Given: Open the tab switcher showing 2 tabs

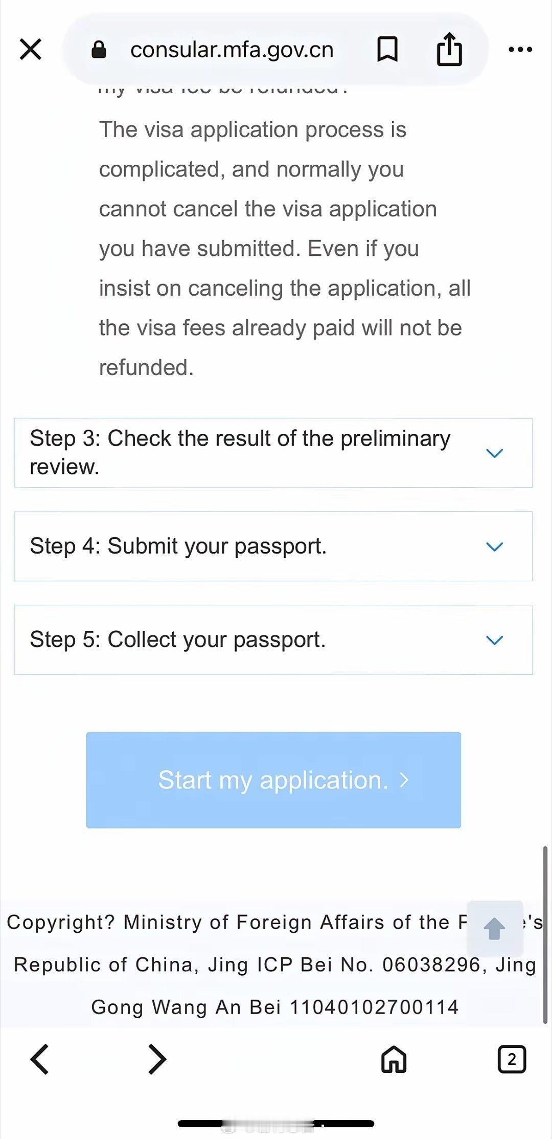Looking at the screenshot, I should coord(512,1059).
